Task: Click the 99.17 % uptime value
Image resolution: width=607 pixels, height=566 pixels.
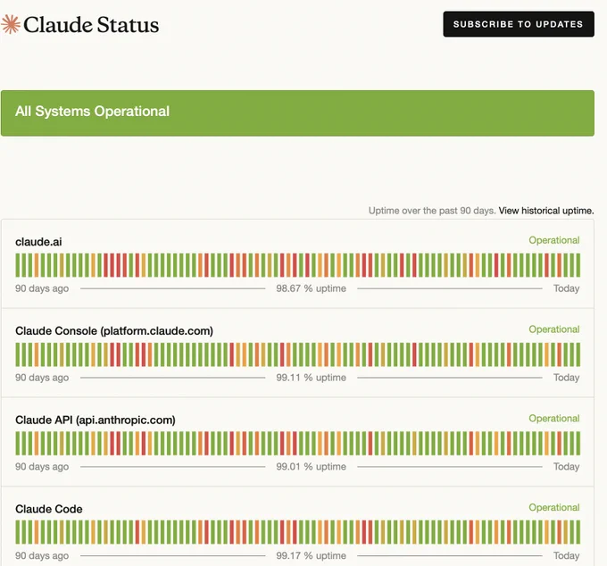Action: 311,555
